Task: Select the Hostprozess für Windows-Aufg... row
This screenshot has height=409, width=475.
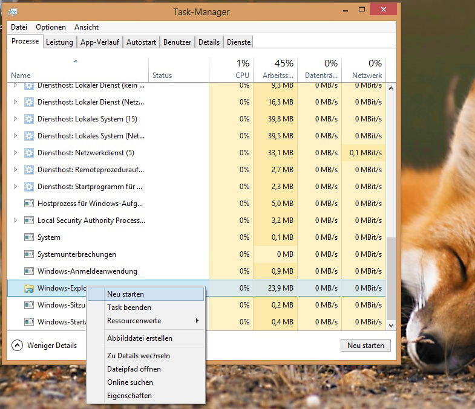Action: coord(196,203)
